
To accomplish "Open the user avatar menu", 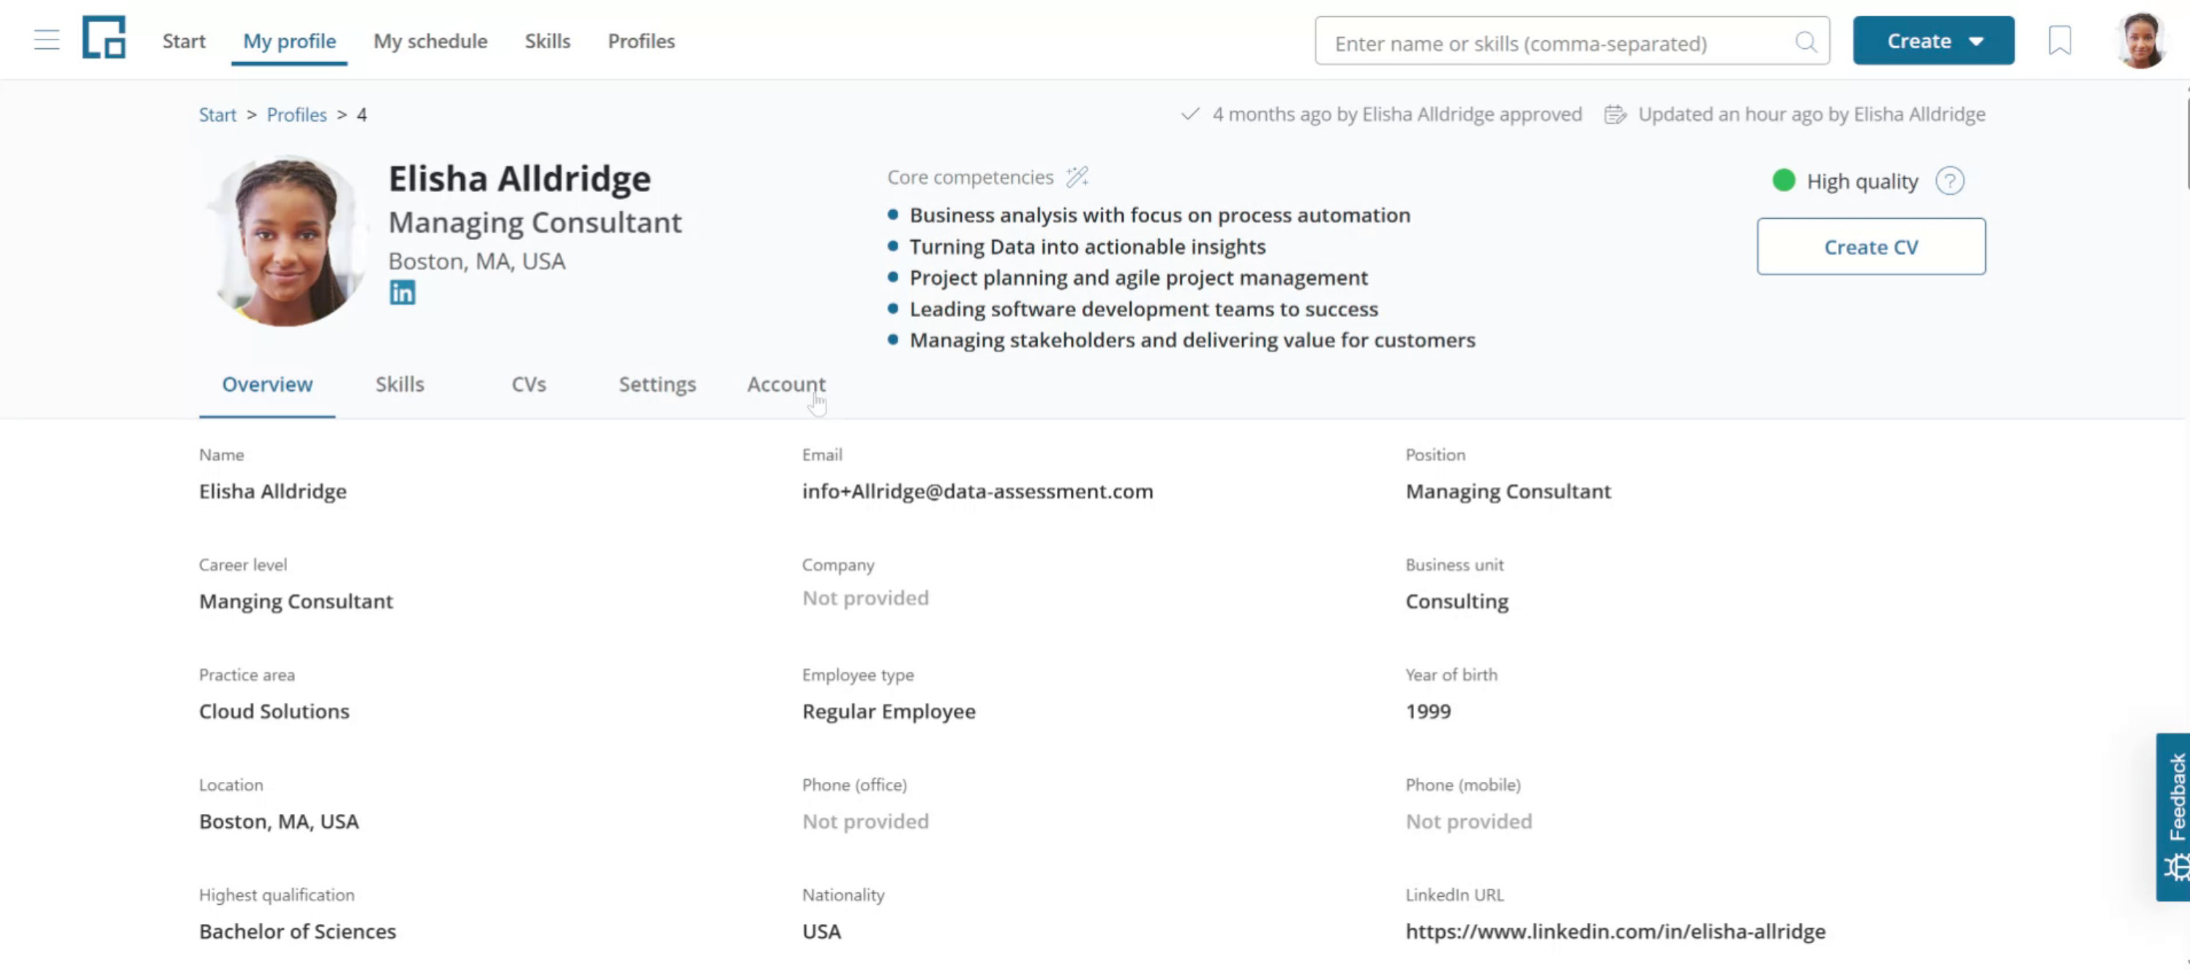I will [x=2141, y=40].
